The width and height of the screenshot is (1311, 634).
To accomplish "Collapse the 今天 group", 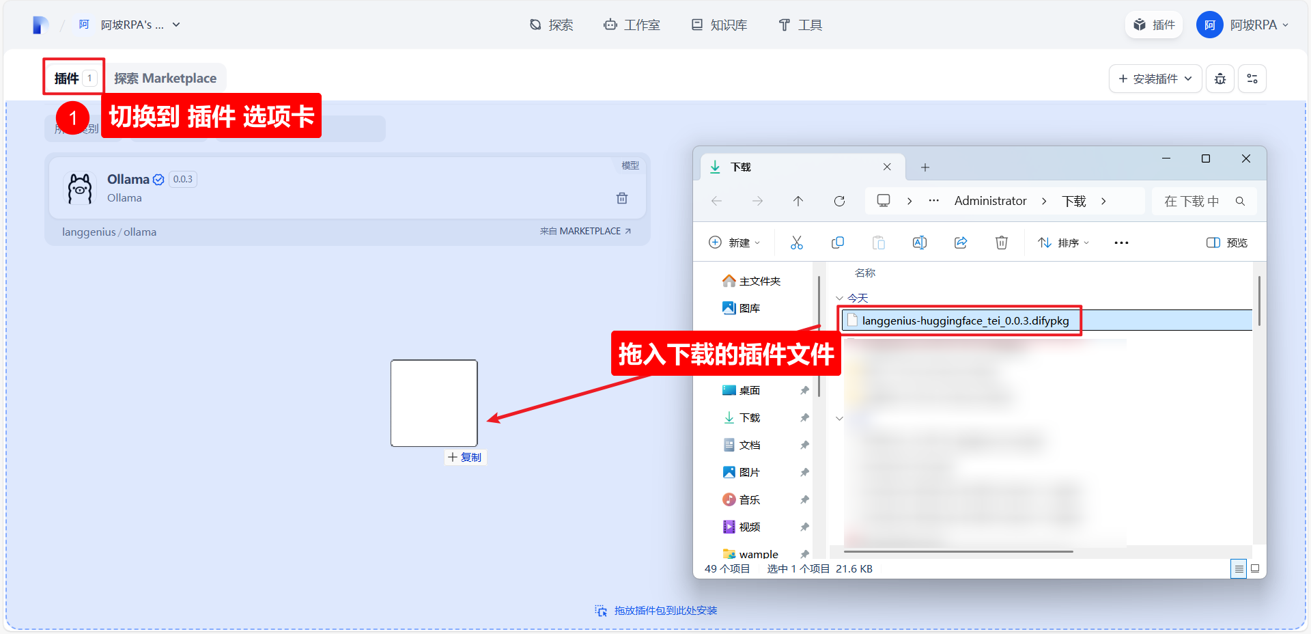I will tap(839, 299).
